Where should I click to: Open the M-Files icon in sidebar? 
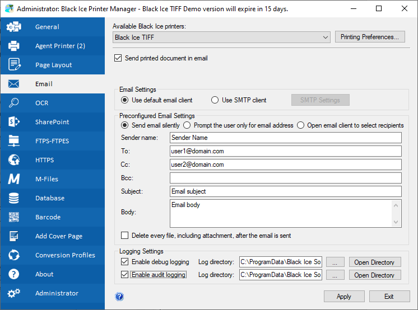[14, 179]
